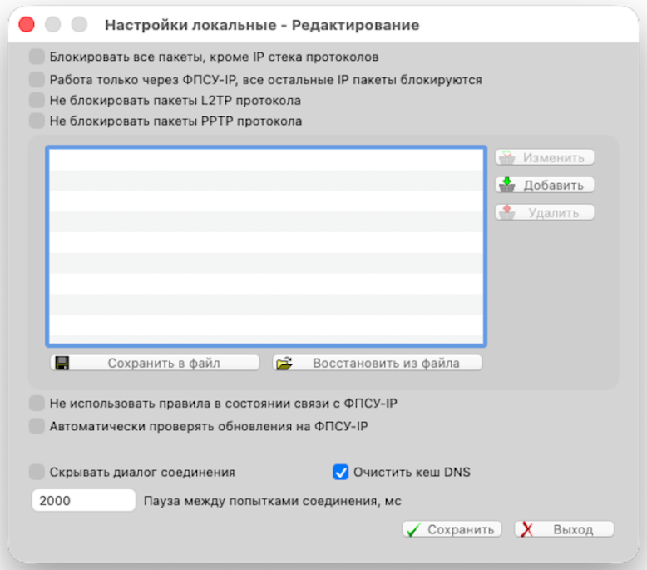Click the edit basket icon on Изменить
Screen dimensions: 647x570
[x=507, y=157]
